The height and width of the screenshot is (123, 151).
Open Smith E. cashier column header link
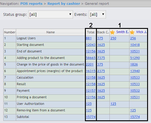[122, 32]
